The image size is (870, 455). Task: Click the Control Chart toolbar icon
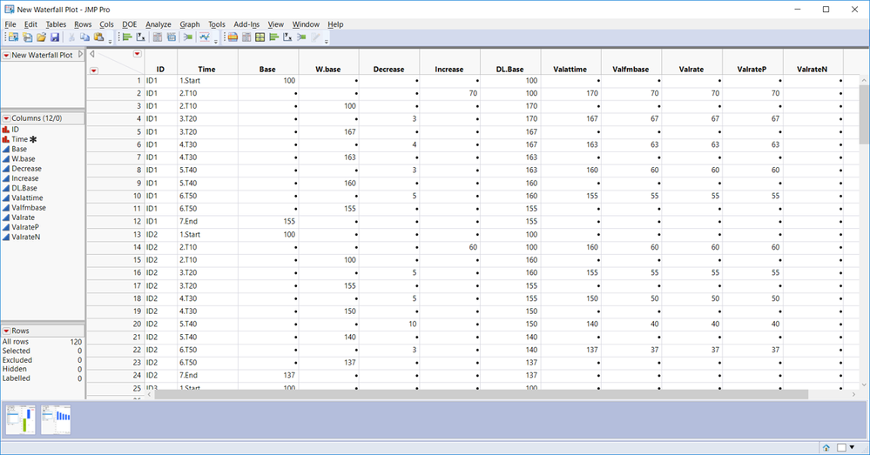point(204,37)
